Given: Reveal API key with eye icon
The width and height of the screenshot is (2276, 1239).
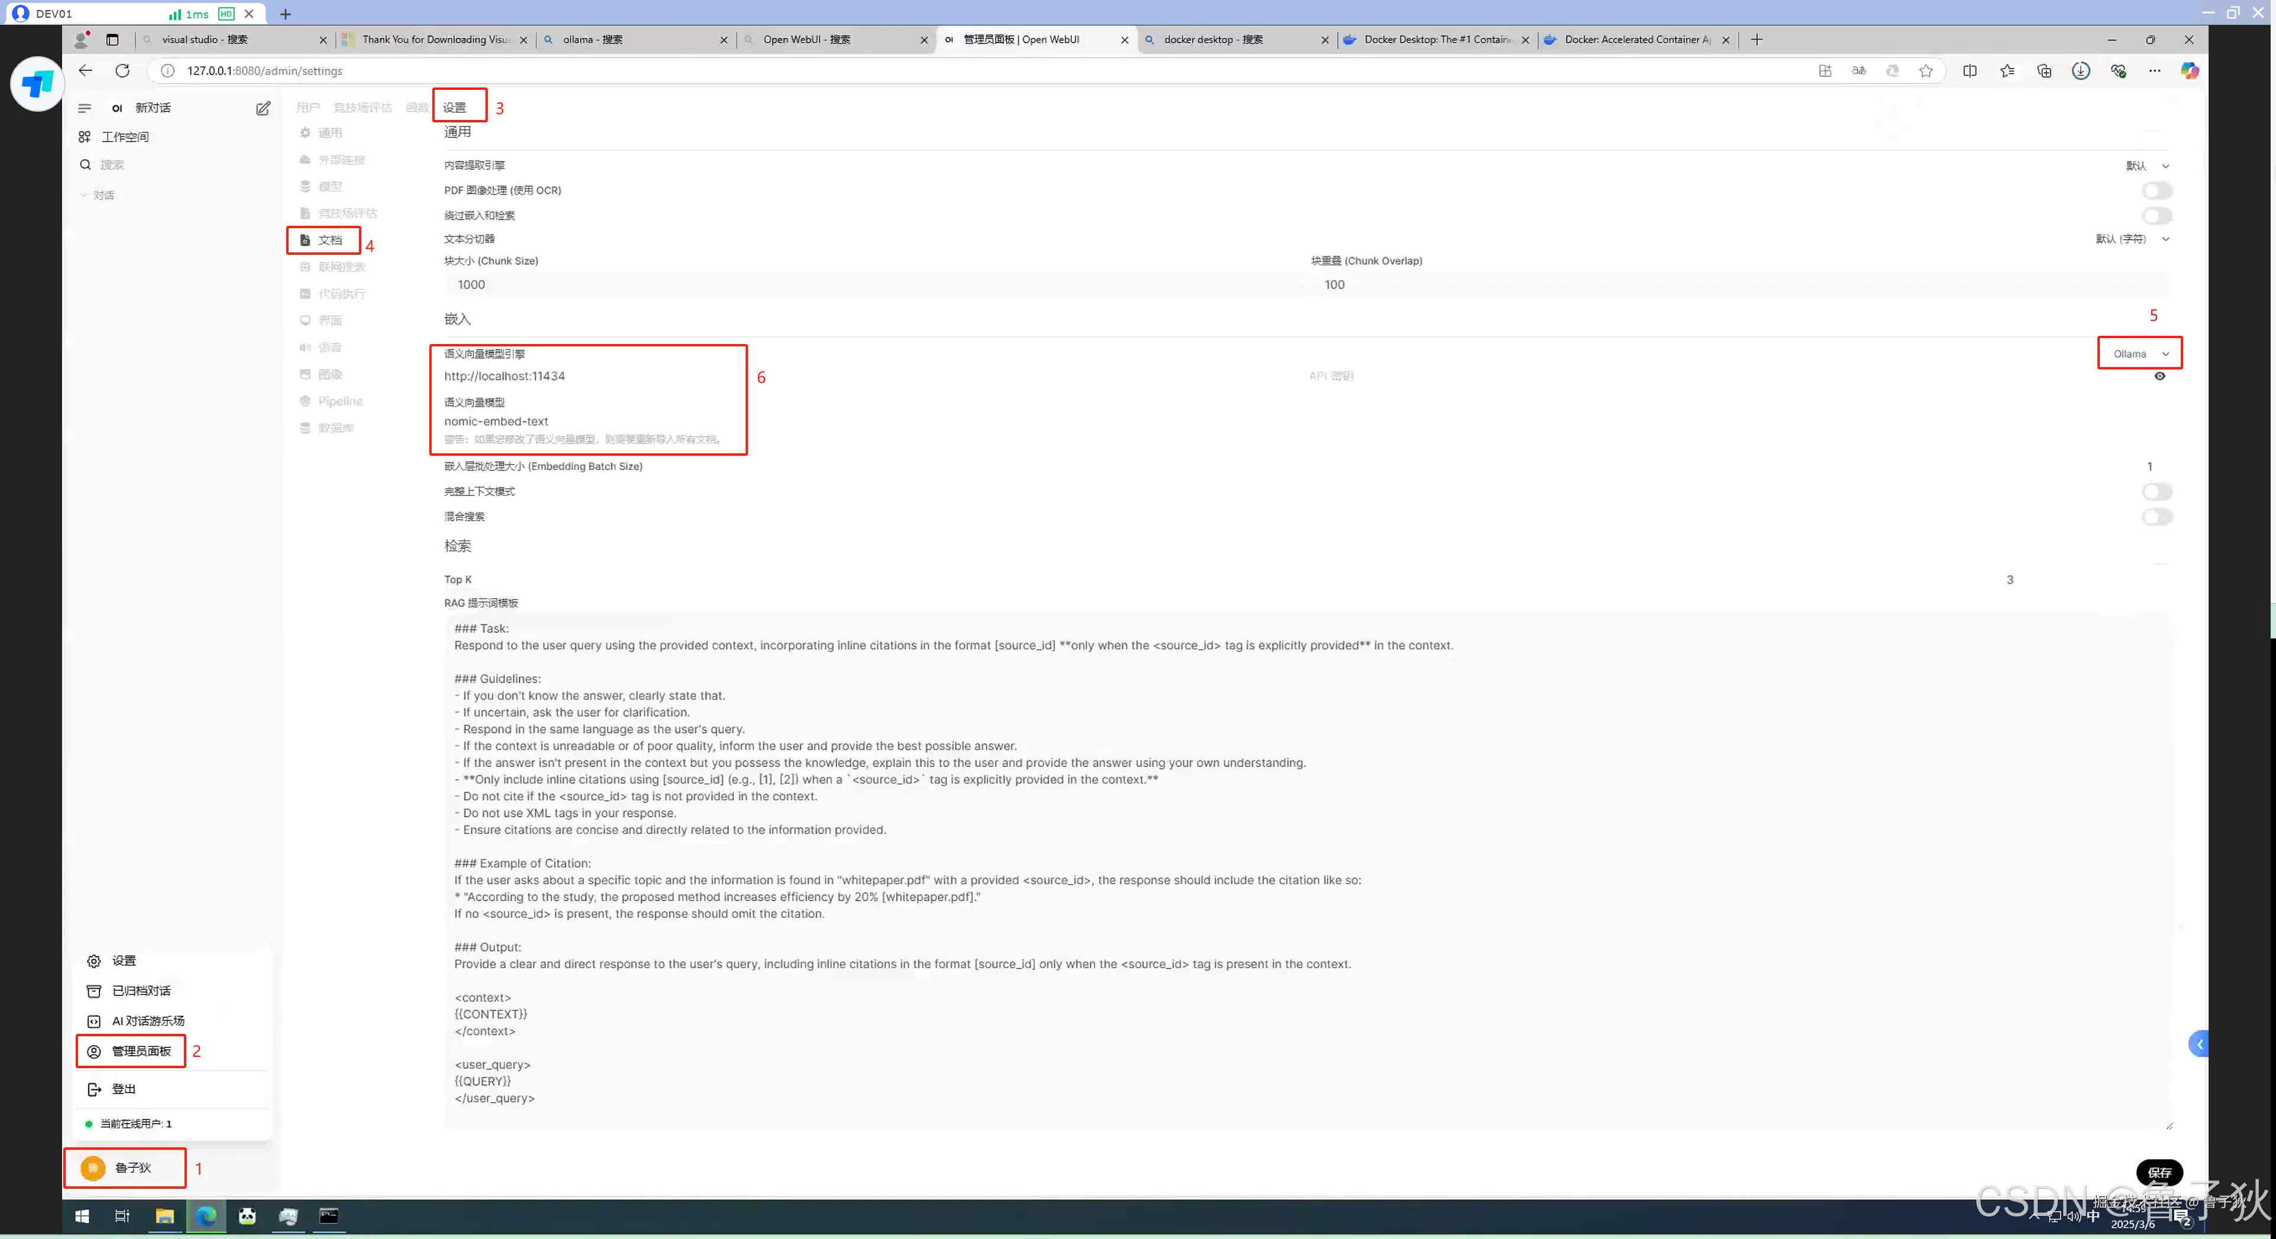Looking at the screenshot, I should pos(2160,376).
